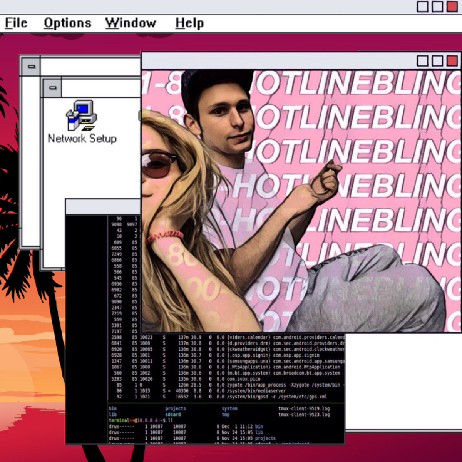Select tmux-client-9519.log in terminal listing
This screenshot has height=462, width=462.
[304, 408]
